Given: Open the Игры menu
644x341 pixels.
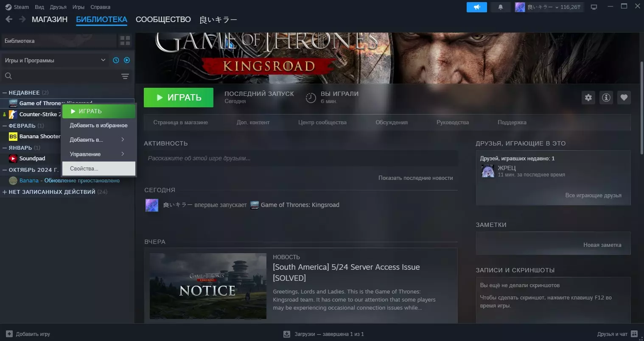Looking at the screenshot, I should tap(78, 7).
